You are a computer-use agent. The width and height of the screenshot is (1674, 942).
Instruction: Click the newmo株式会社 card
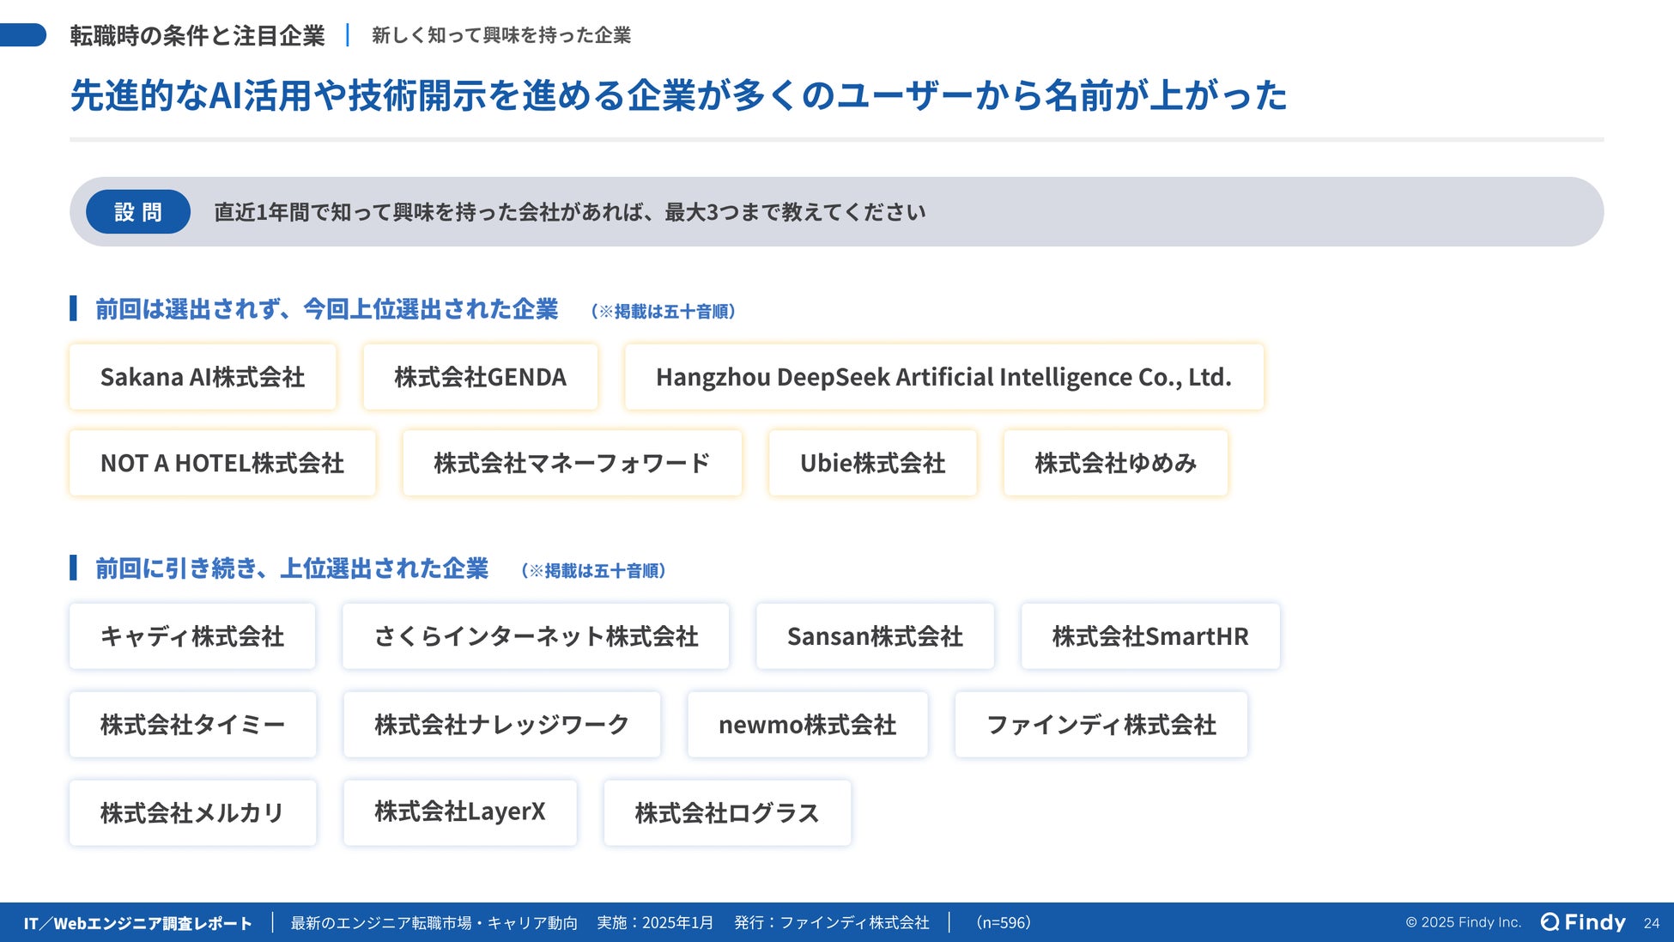[807, 725]
